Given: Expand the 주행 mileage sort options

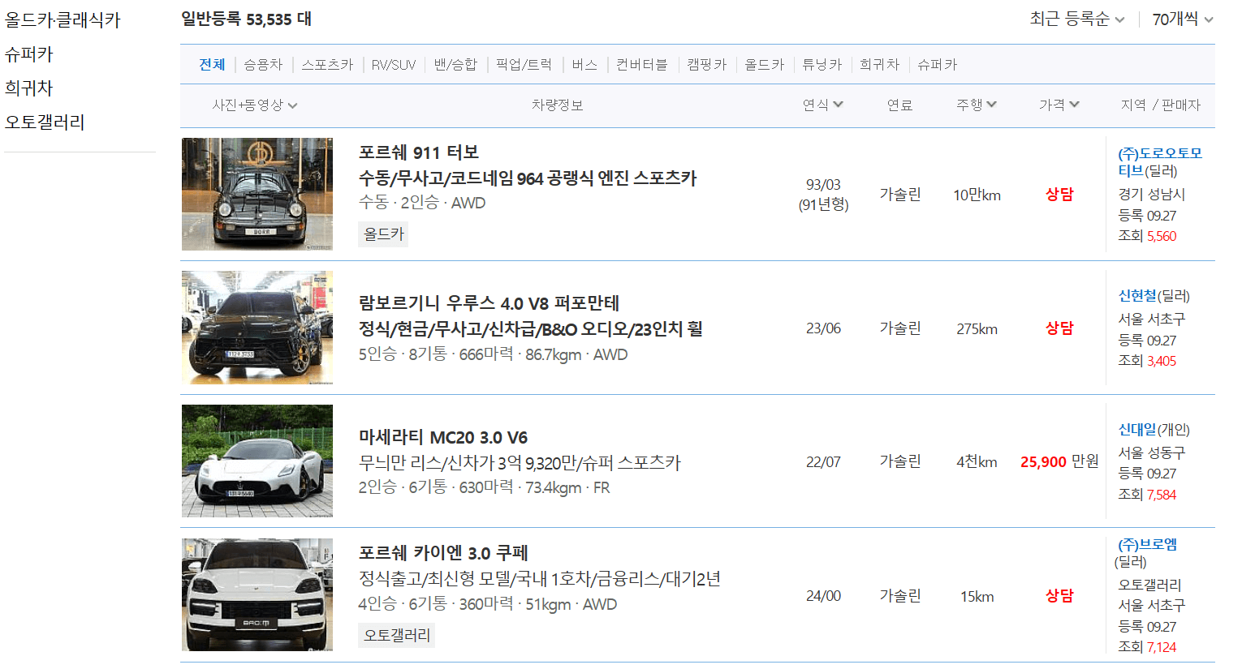Looking at the screenshot, I should click(x=977, y=104).
